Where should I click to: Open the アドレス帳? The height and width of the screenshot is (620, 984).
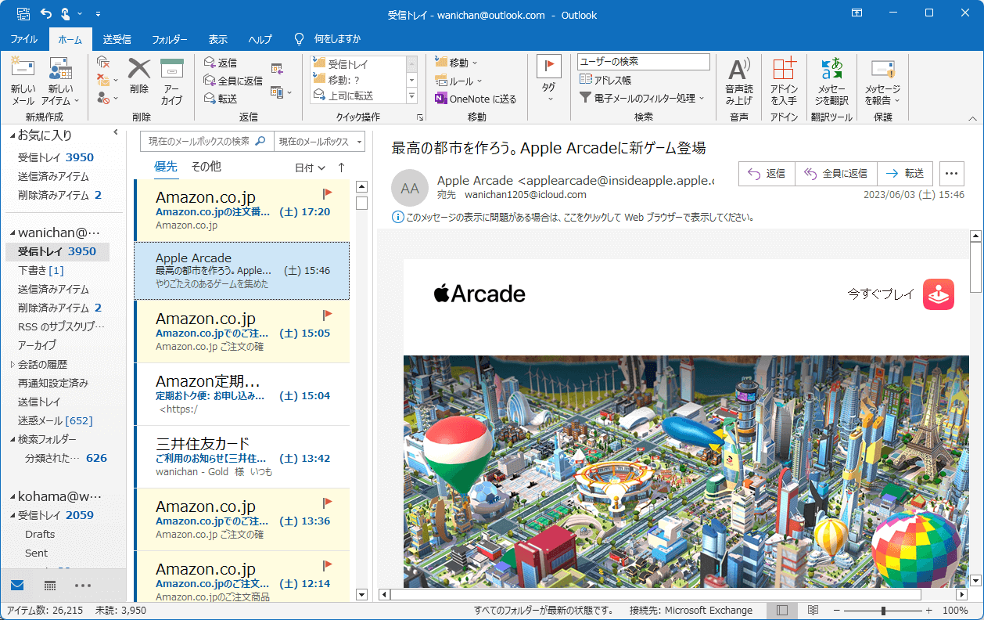(x=605, y=80)
